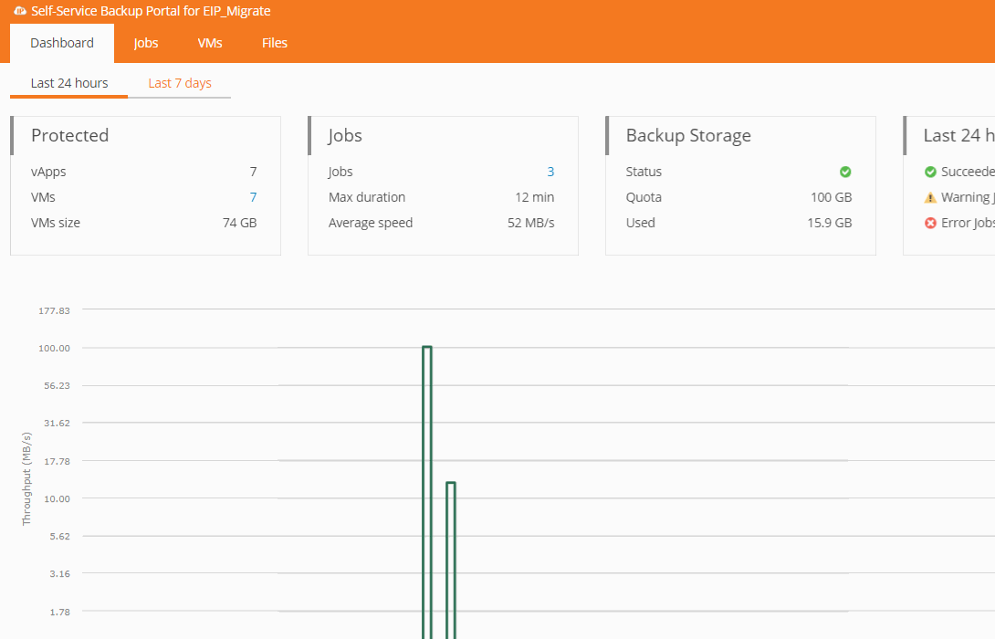The image size is (995, 639).
Task: Open the Jobs tab
Action: (146, 43)
